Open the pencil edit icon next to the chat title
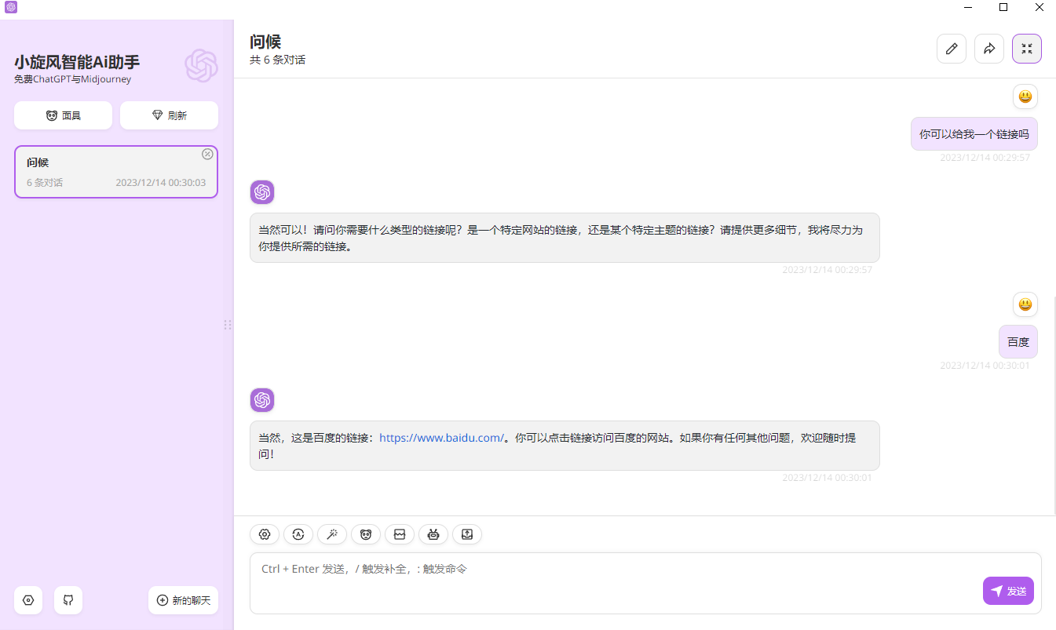Image resolution: width=1056 pixels, height=630 pixels. pyautogui.click(x=951, y=48)
